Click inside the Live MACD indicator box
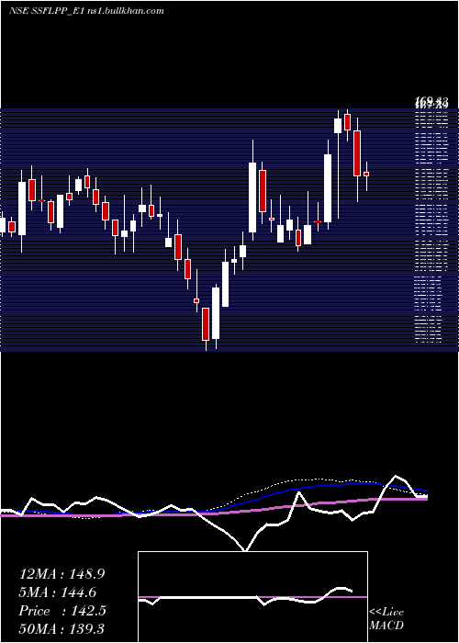This screenshot has width=459, height=643. pyautogui.click(x=252, y=597)
